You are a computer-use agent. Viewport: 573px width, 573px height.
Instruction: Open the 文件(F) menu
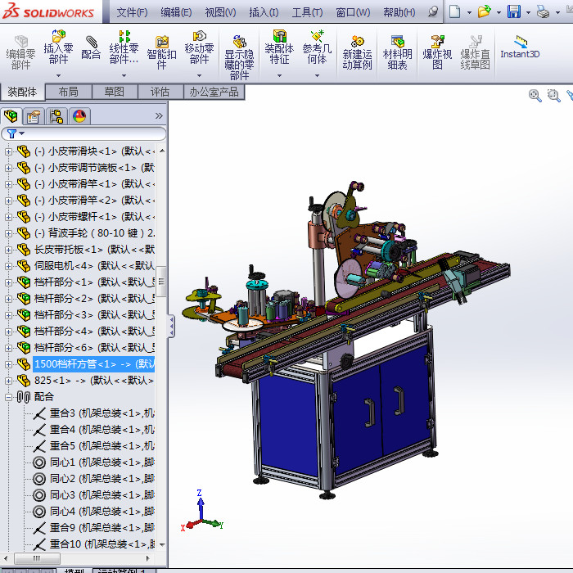132,12
